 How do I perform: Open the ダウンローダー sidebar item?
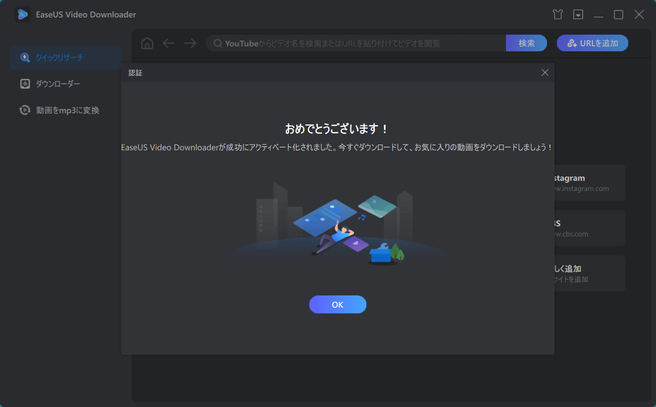click(x=66, y=84)
